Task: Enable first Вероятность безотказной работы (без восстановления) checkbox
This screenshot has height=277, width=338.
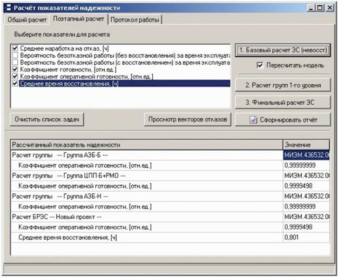Action: pyautogui.click(x=15, y=56)
